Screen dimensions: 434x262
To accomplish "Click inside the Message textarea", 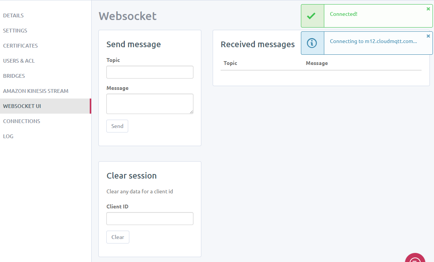I will (x=150, y=103).
